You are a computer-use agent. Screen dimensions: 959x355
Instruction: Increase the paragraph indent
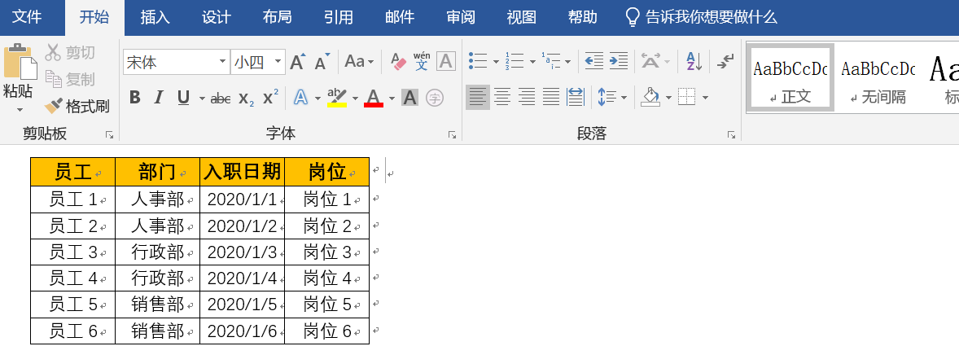(619, 60)
